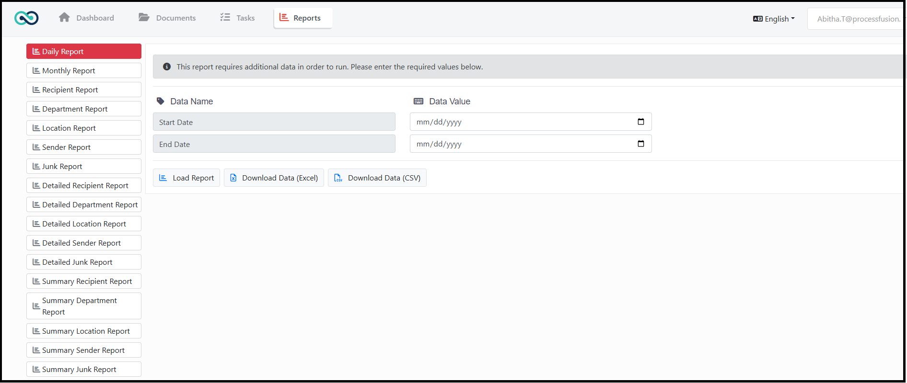
Task: Click the CSV file icon on download button
Action: (338, 178)
